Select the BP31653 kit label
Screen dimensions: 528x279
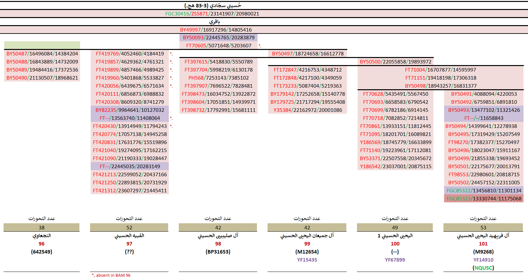click(218, 252)
